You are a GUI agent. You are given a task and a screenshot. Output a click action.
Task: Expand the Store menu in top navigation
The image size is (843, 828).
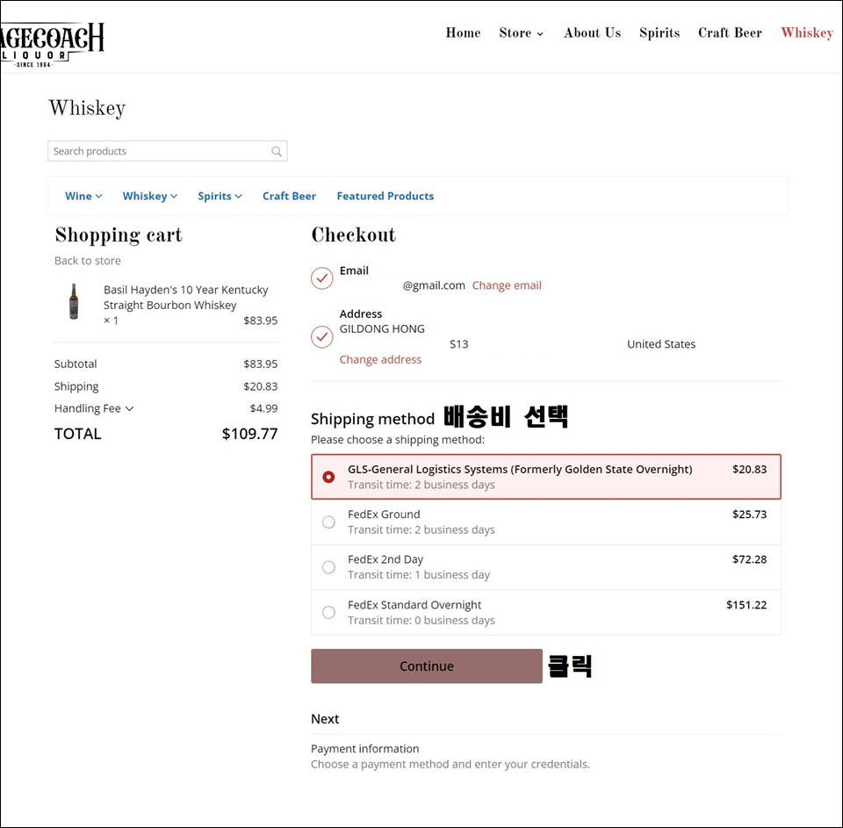(x=521, y=33)
